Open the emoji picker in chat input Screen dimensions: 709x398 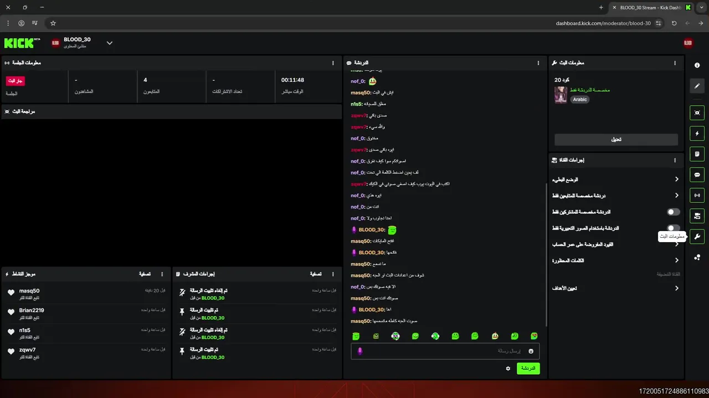pyautogui.click(x=531, y=351)
